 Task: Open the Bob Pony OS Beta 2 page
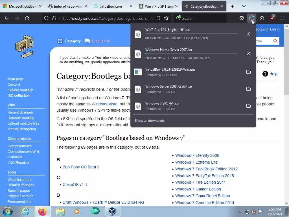pyautogui.click(x=81, y=167)
